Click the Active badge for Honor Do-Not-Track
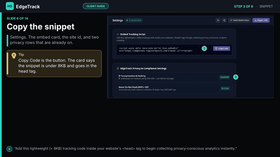This screenshot has width=280, height=157. pos(225,88)
